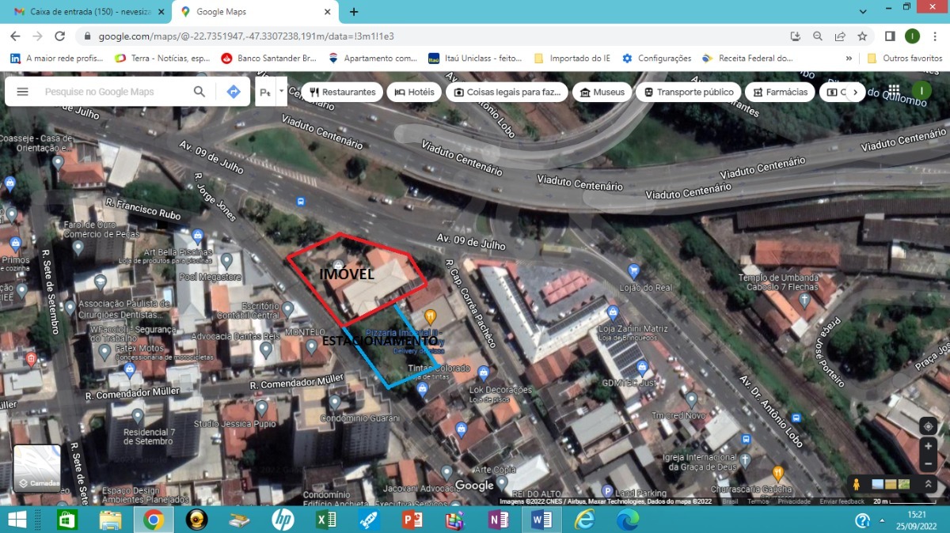Viewport: 950px width, 533px height.
Task: Expand the imagery chevron above the map scale
Action: point(928,482)
